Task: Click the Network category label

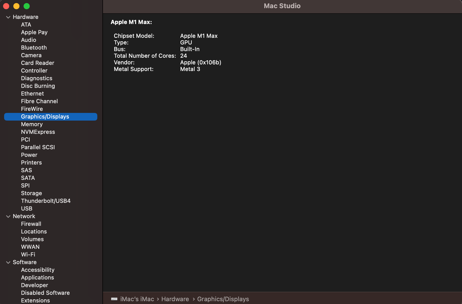Action: click(24, 216)
